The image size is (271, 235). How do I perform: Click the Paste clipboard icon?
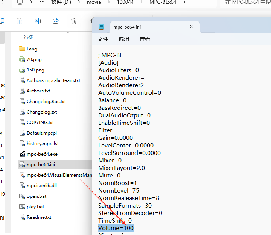tap(19, 21)
